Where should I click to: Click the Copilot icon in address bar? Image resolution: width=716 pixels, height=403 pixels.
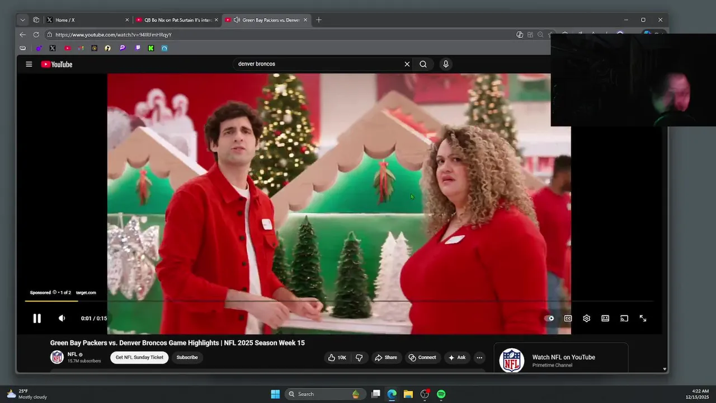click(520, 35)
